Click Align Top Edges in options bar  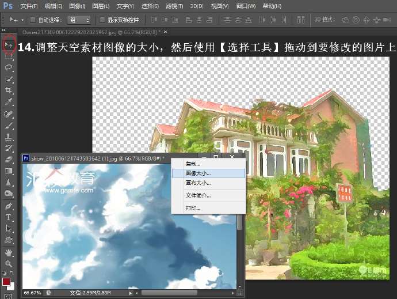point(154,20)
